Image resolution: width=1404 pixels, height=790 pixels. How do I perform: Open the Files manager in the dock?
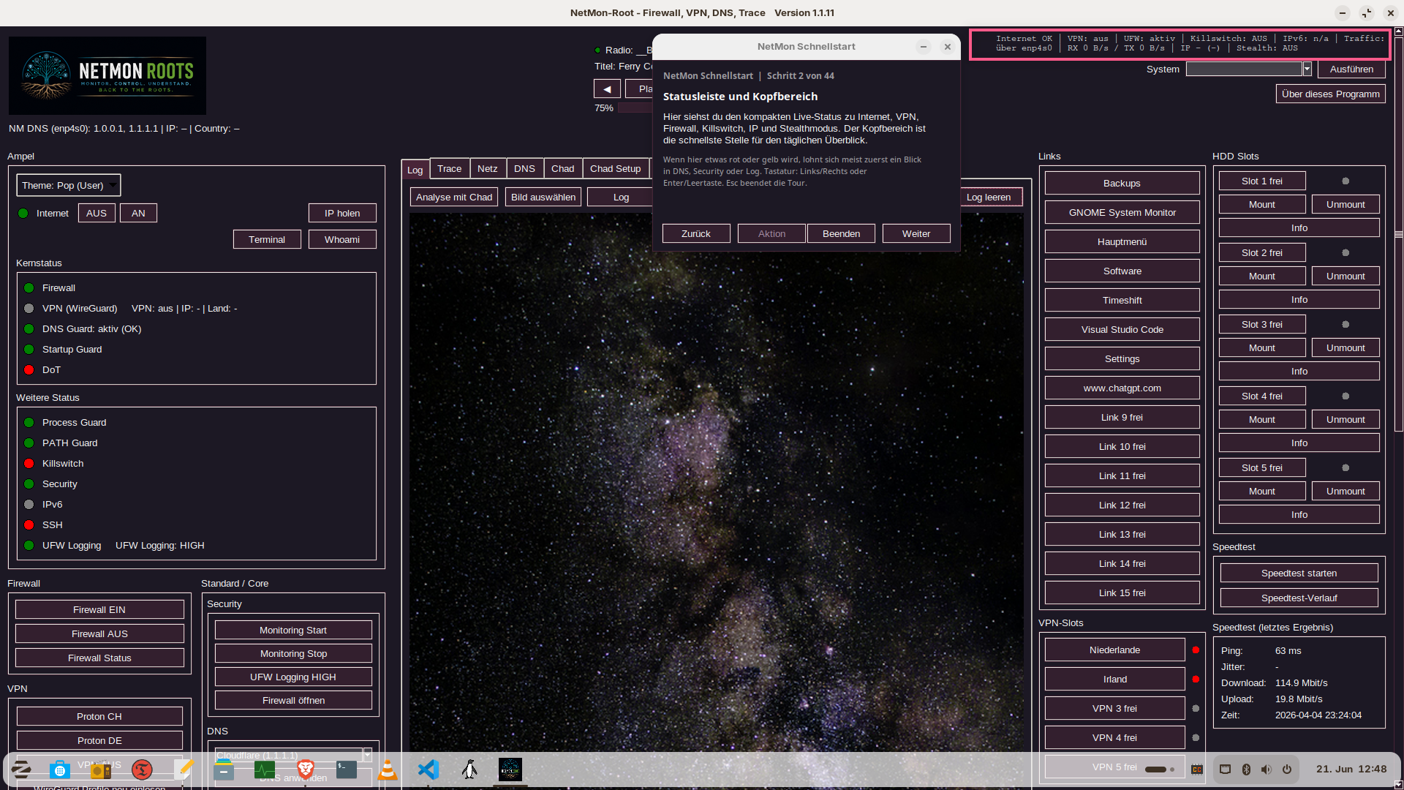(x=224, y=769)
